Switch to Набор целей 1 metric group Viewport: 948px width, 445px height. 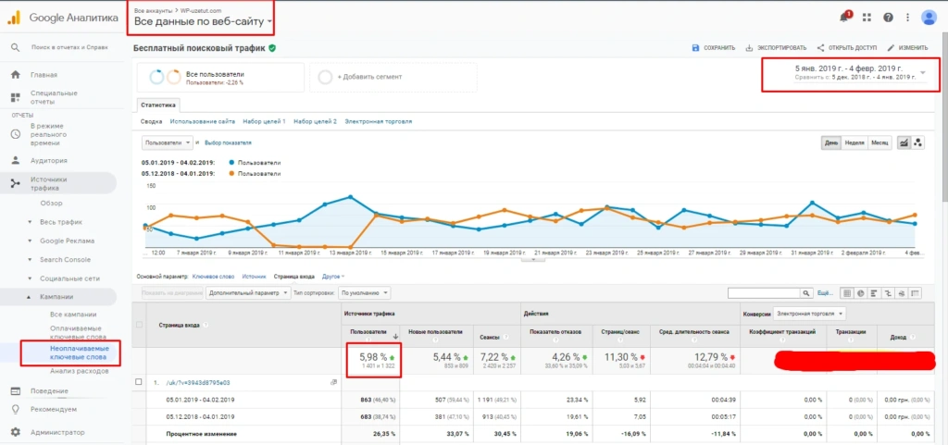point(264,121)
